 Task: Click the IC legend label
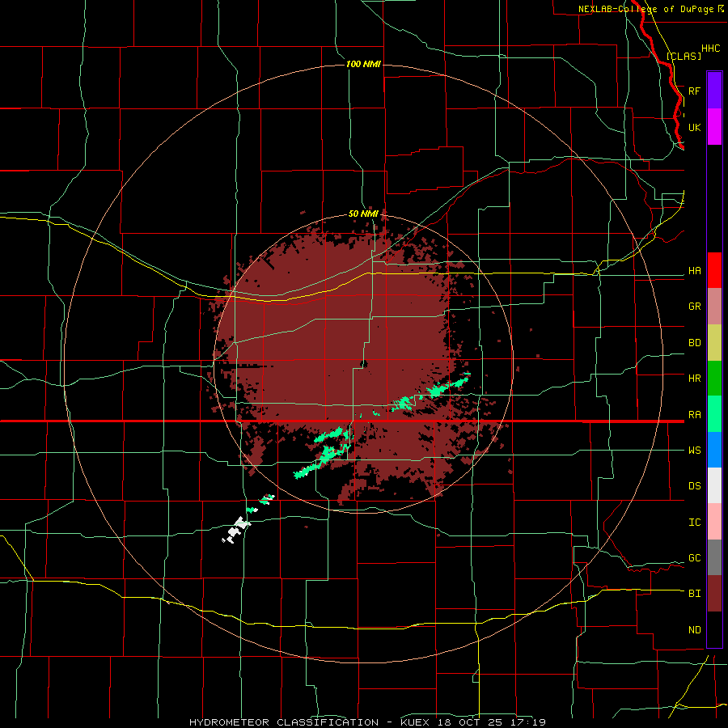[x=694, y=522]
